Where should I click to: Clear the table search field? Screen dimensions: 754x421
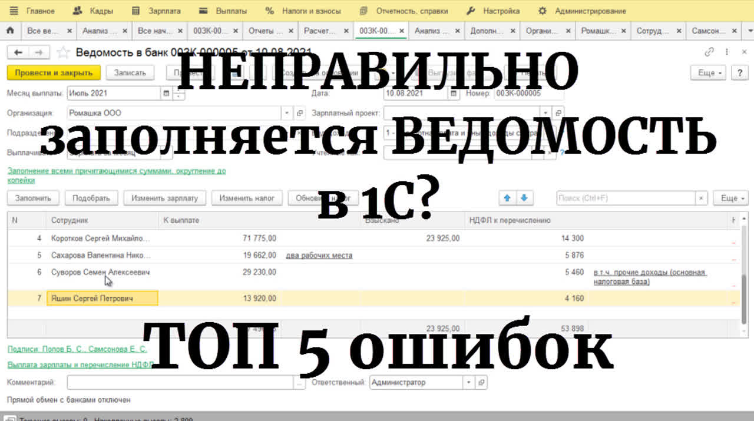click(700, 198)
